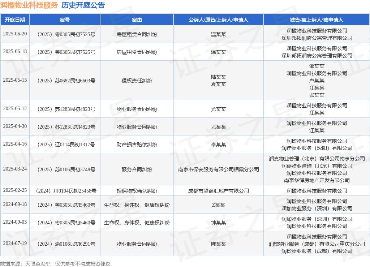Image resolution: width=370 pixels, height=267 pixels.
Task: Select the date 2025-06-20
Action: coord(15,34)
